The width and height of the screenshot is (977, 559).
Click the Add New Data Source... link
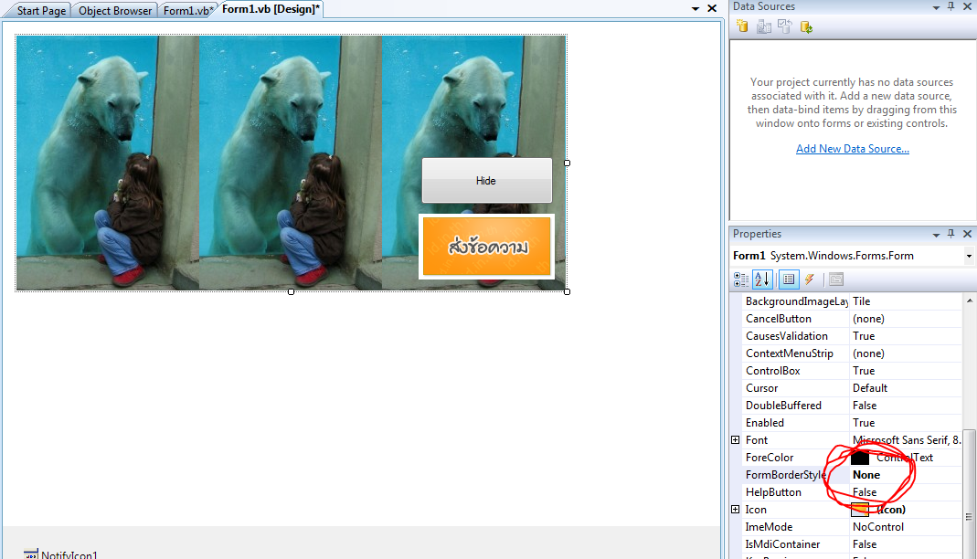[x=853, y=149]
